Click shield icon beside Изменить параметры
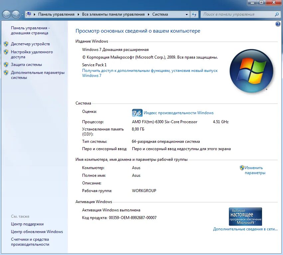 click(x=242, y=168)
